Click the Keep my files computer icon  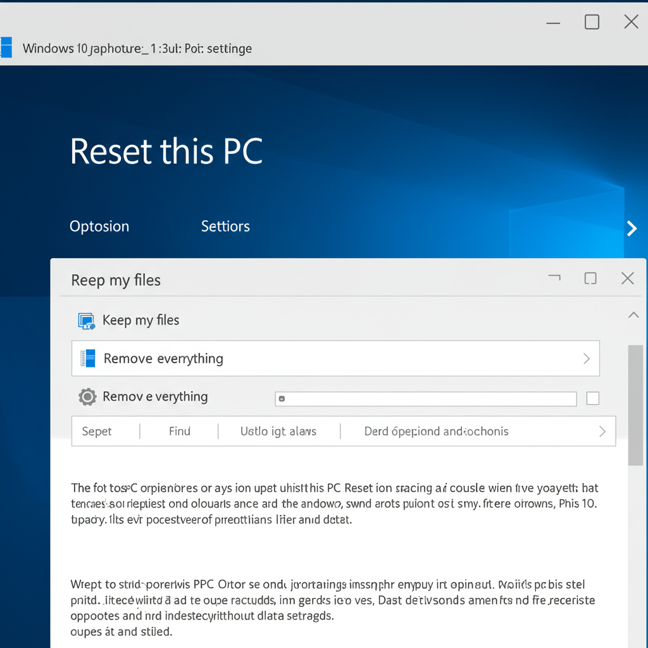tap(87, 321)
